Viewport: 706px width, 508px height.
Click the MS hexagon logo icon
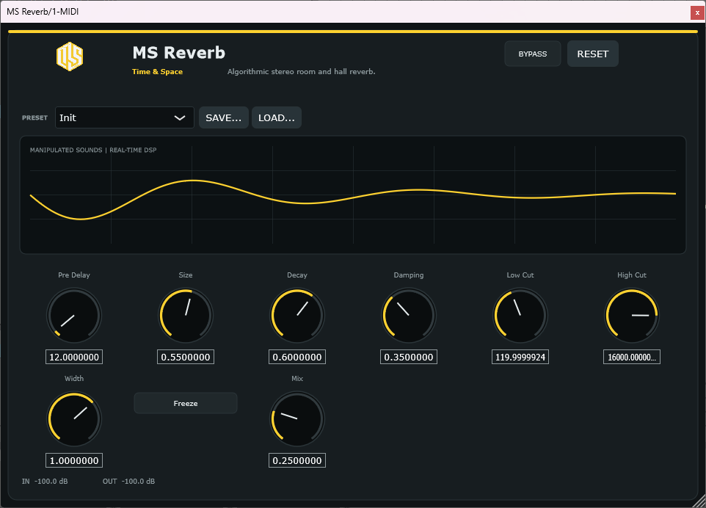[70, 57]
